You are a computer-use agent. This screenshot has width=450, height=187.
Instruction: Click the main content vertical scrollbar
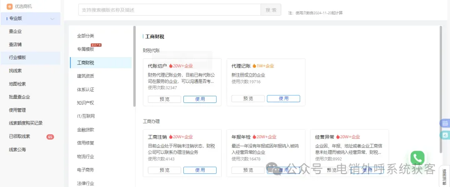441,89
